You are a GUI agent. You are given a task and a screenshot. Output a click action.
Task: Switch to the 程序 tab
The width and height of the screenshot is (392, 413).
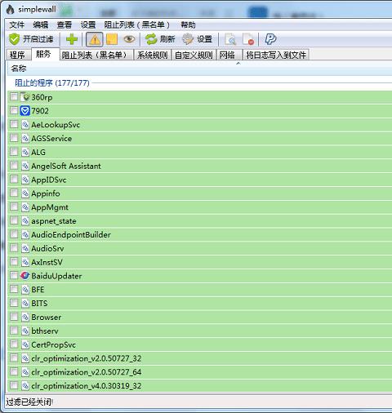point(17,55)
